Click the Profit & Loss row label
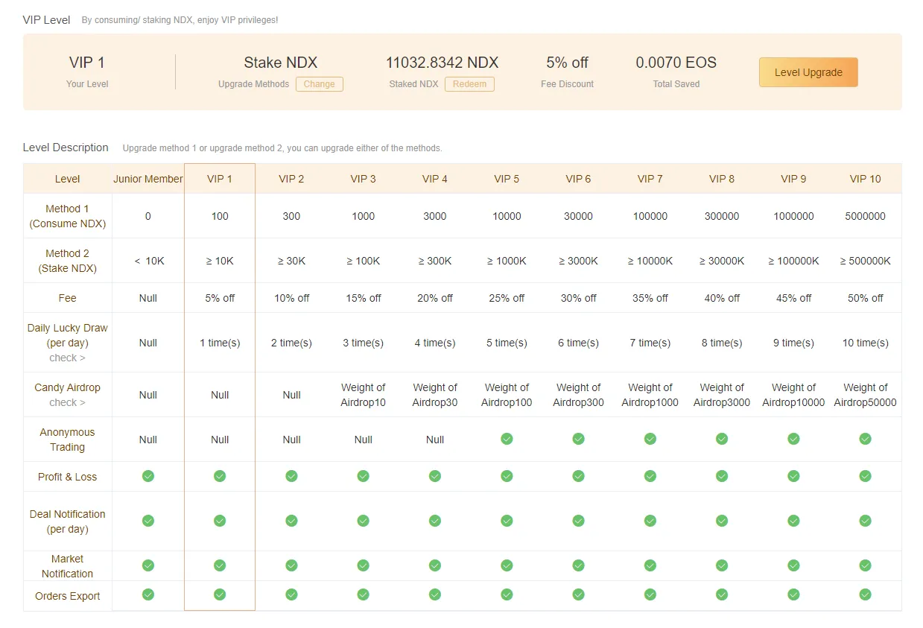Screen dimensions: 923x628 68,477
